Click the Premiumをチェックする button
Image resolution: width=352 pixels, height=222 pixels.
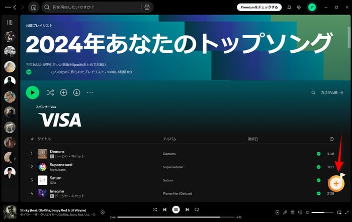pyautogui.click(x=259, y=7)
